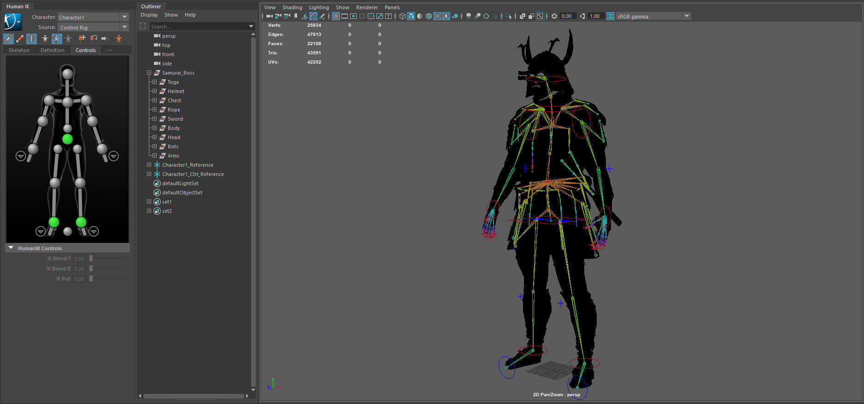Viewport: 864px width, 404px height.
Task: Select the head effector on HumanIK figure
Action: coord(68,74)
